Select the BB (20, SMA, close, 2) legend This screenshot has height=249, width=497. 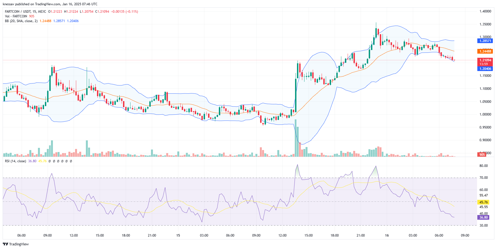click(21, 21)
